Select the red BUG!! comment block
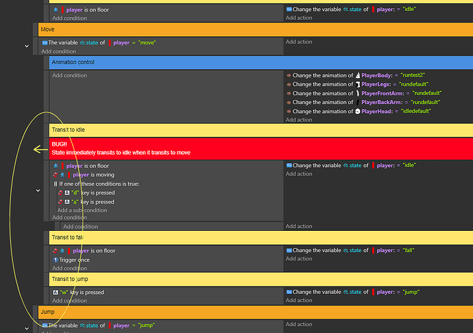 click(260, 148)
